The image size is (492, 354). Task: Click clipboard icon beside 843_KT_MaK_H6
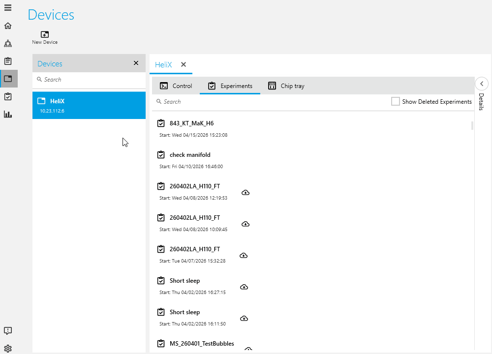161,123
